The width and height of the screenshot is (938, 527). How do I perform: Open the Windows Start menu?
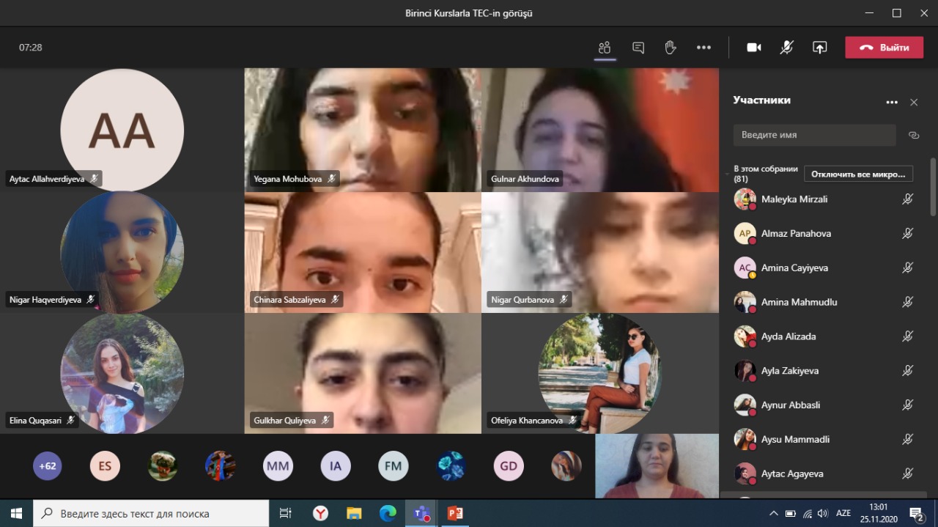coord(16,513)
